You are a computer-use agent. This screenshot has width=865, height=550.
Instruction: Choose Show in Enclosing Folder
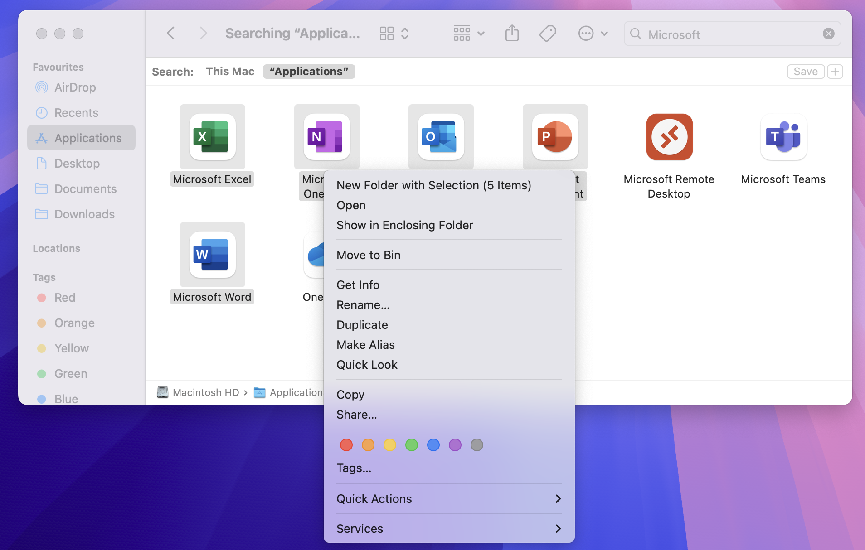click(x=449, y=225)
